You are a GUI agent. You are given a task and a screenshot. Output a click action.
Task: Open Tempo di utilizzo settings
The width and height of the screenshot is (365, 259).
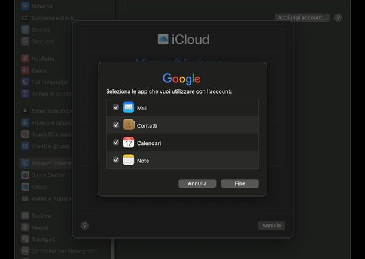click(46, 94)
